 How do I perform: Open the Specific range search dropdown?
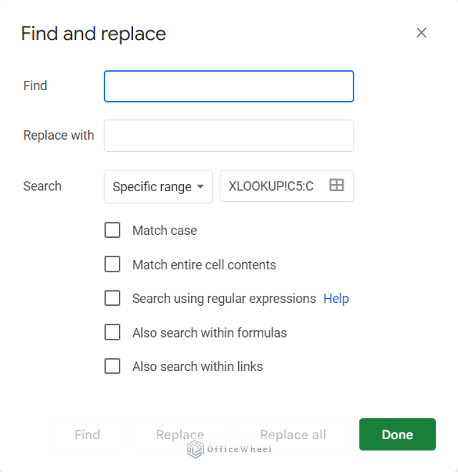pos(158,186)
